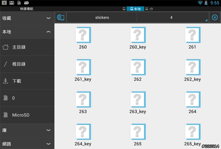The image size is (221, 149).
Task: Switch to the computer LAN tab icon
Action: coord(146,9)
